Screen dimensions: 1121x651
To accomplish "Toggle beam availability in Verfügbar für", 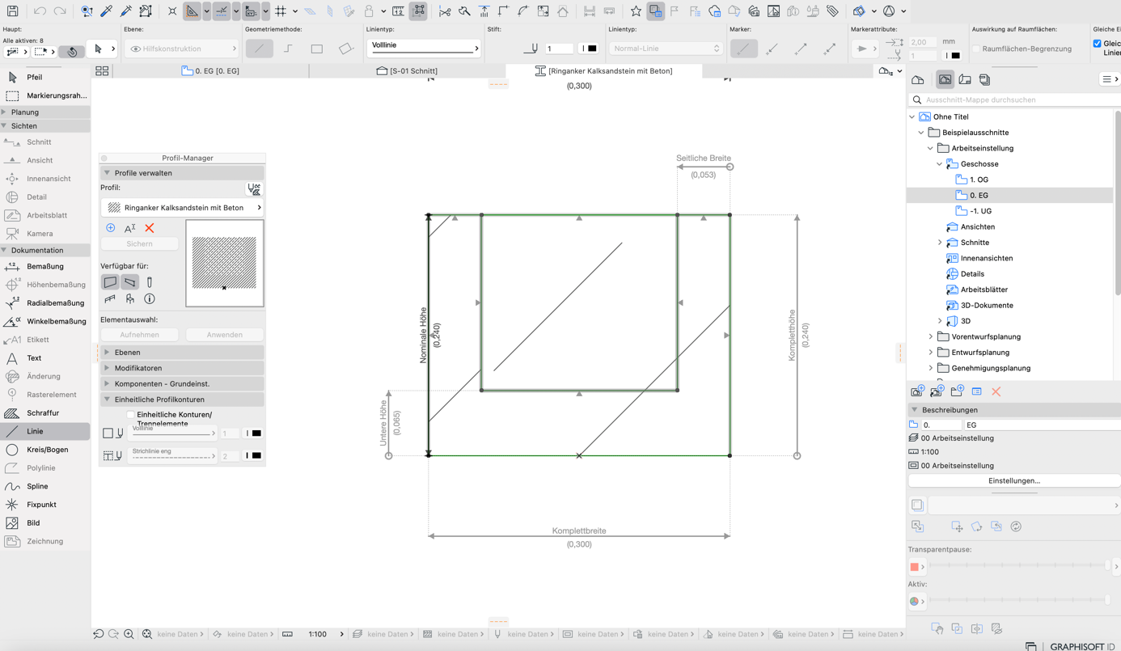I will click(129, 282).
